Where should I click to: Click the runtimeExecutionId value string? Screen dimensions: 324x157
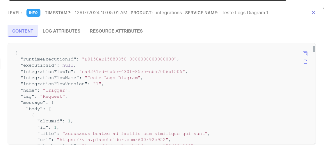point(129,59)
